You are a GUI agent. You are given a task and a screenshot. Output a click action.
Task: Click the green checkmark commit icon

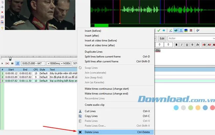(159, 30)
